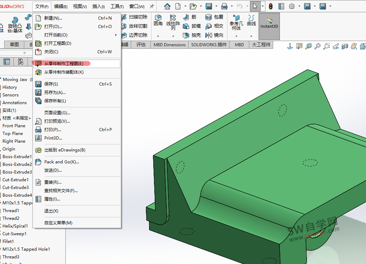Select Helix/Spiral1 in feature tree
The height and width of the screenshot is (264, 366).
point(15,226)
